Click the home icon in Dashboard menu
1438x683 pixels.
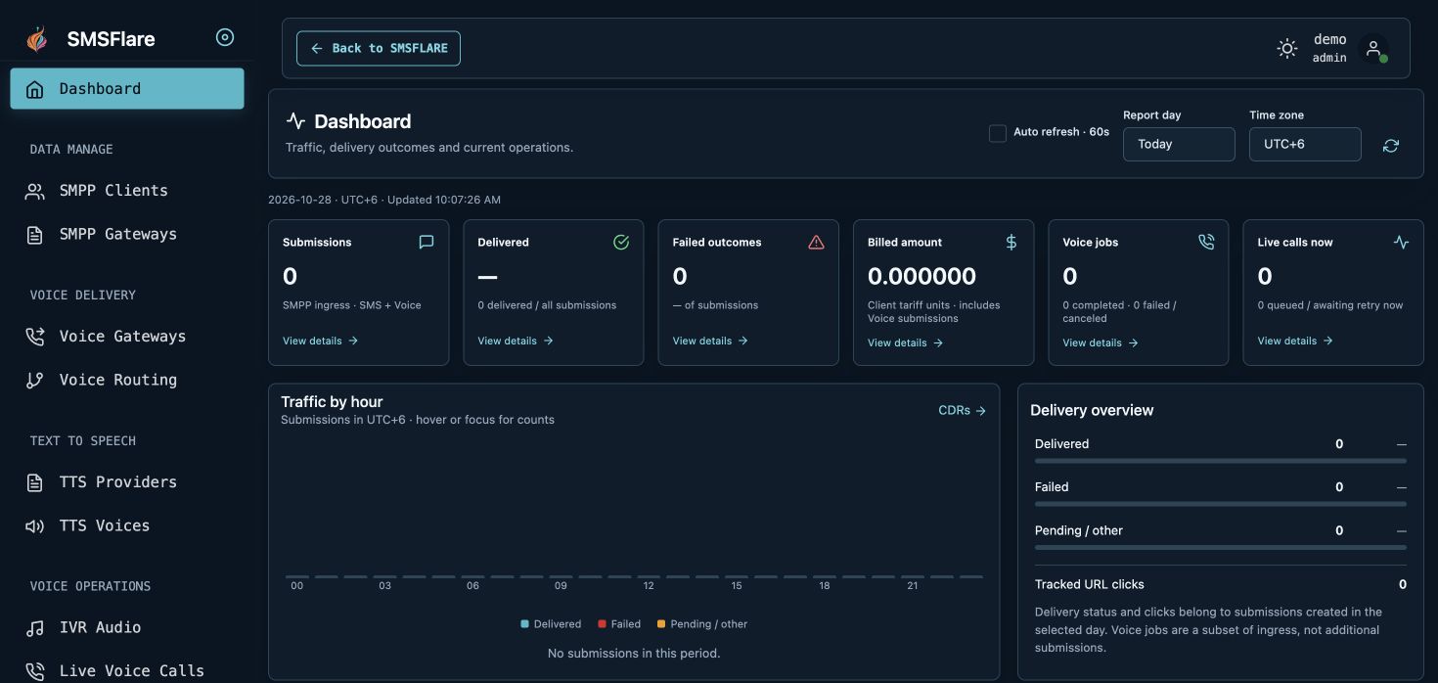pyautogui.click(x=35, y=89)
